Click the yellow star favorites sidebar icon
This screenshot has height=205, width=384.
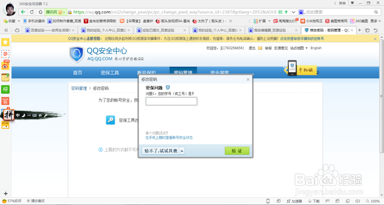[5, 42]
